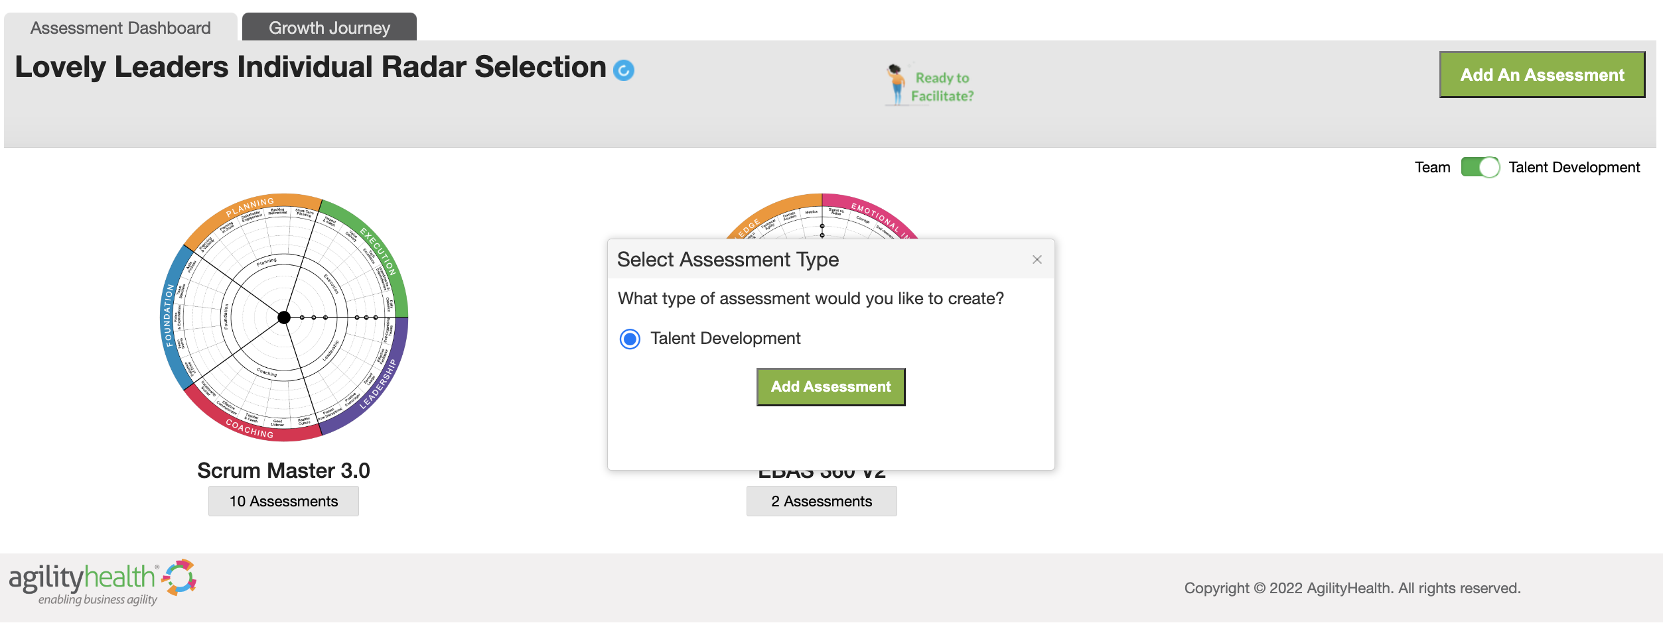Click the green Add An Assessment button
This screenshot has height=627, width=1663.
click(x=1542, y=75)
